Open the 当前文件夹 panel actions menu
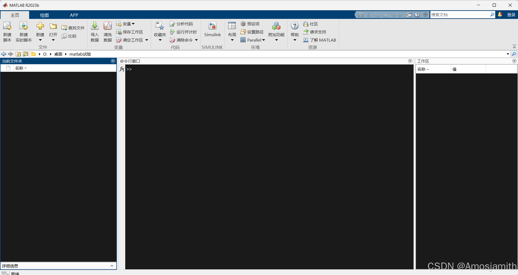 113,61
